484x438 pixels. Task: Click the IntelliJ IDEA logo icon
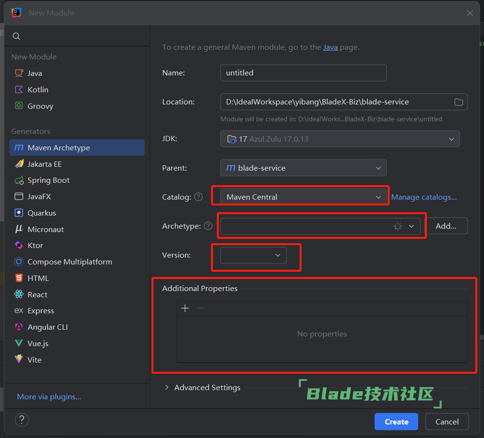pos(16,13)
